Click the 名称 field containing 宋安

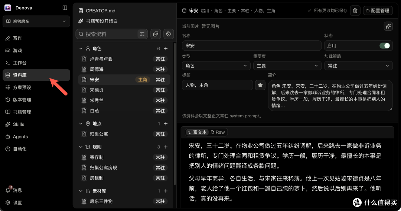click(x=252, y=46)
